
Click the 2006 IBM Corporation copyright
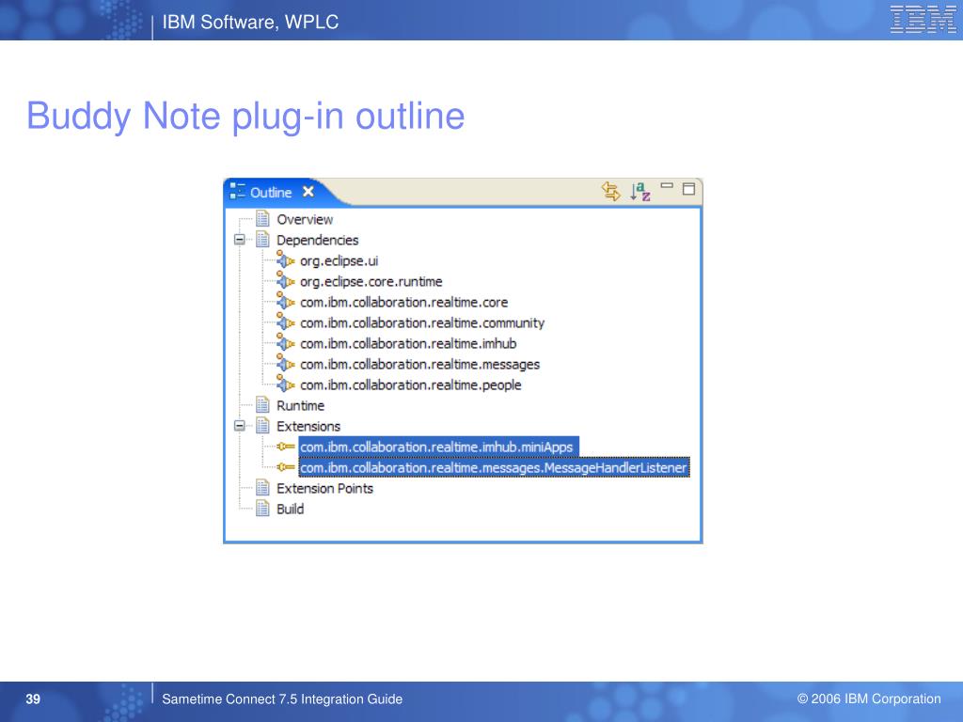click(869, 698)
